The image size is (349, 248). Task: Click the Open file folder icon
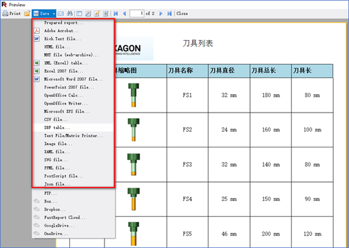[x=27, y=13]
